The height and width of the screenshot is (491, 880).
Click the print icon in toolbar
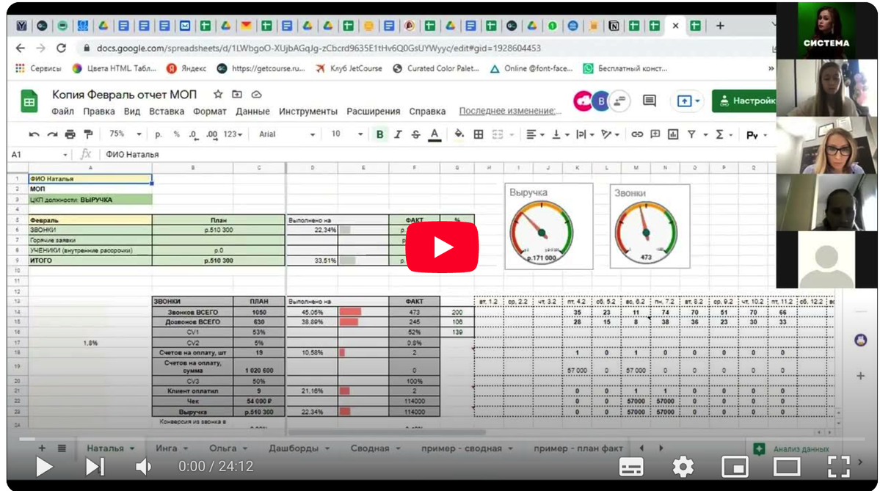coord(70,134)
